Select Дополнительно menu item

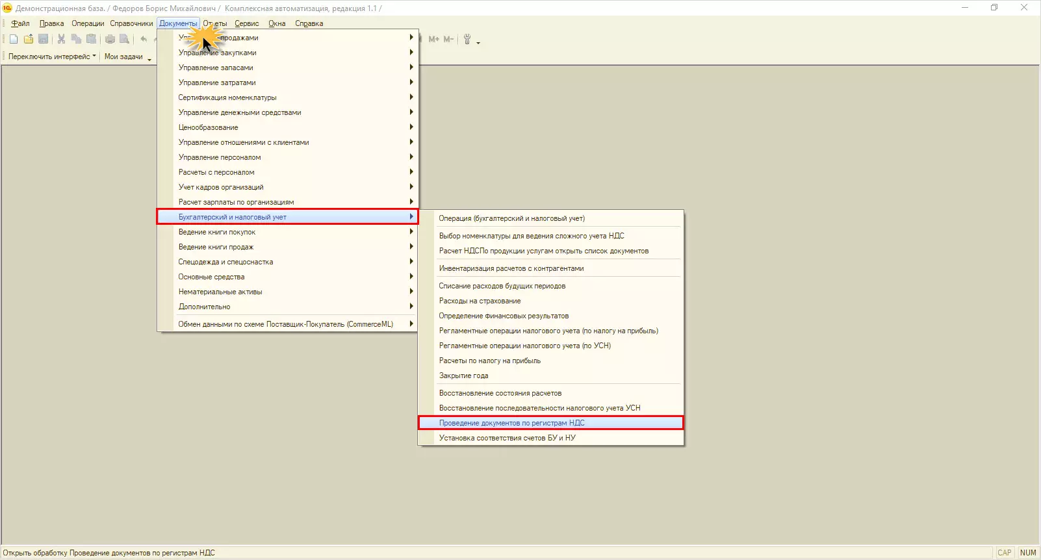click(288, 307)
